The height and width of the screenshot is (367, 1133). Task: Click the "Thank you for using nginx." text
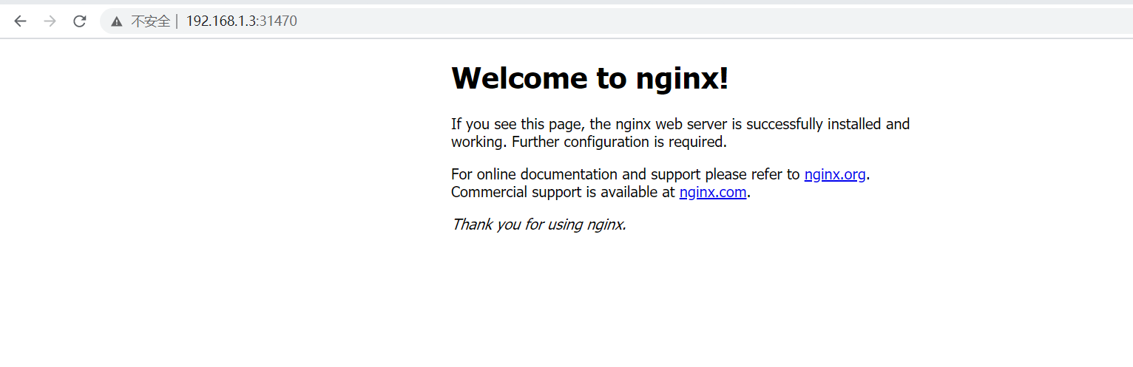click(x=539, y=224)
